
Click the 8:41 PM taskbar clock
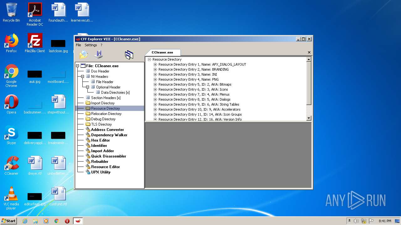click(x=385, y=221)
